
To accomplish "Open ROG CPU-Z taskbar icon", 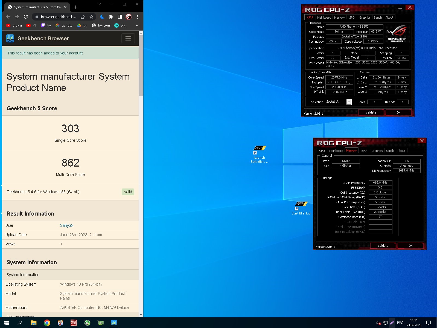I will (74, 323).
